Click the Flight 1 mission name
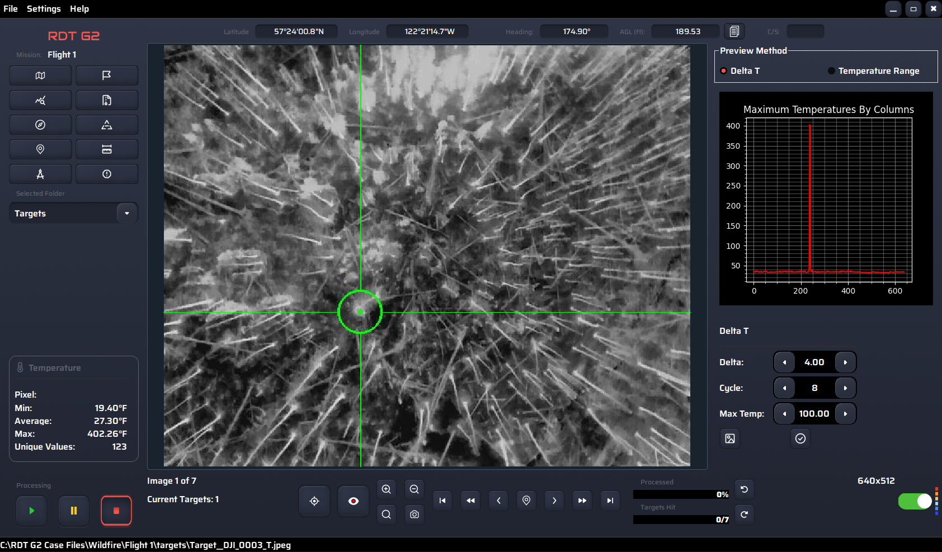942x552 pixels. pos(62,55)
